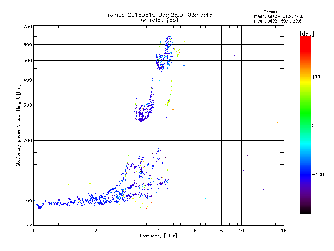Screen dimensions: 334x251
Task: Click the "100" label beside the colorbar
Action: point(316,77)
